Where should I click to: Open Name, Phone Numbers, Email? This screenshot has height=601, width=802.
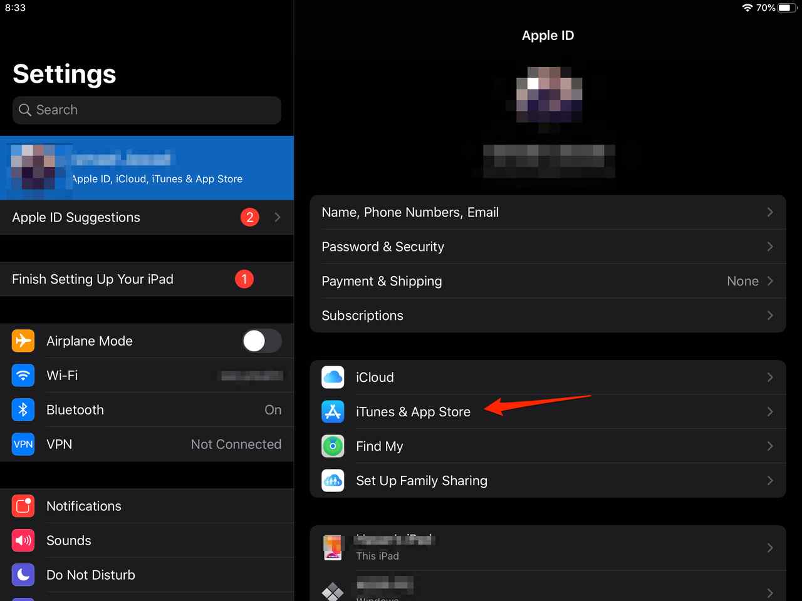point(548,212)
